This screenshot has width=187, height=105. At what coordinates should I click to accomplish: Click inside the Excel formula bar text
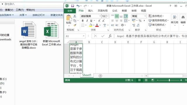point(150,36)
